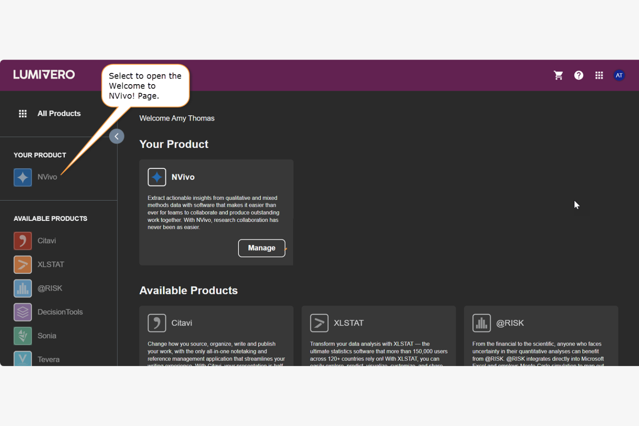Click the @RISK sidebar icon
The image size is (639, 426).
click(22, 288)
